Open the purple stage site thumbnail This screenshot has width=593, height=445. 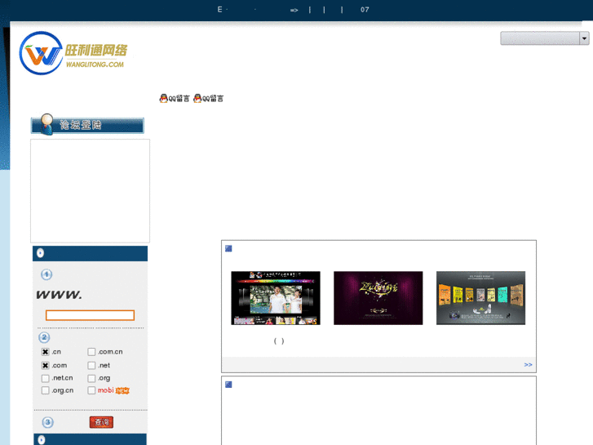pos(378,298)
